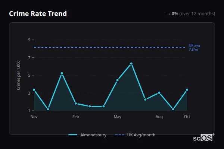Click the Aug data point on the line
The height and width of the screenshot is (149, 224).
click(159, 93)
